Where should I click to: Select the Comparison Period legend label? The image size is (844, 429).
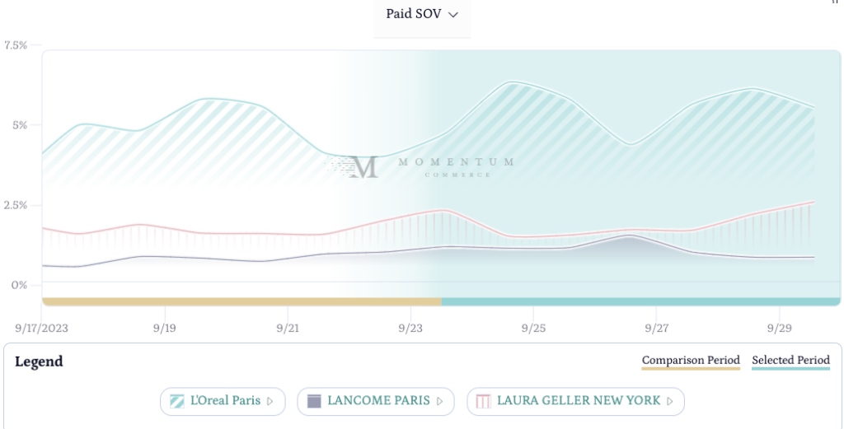click(x=691, y=361)
